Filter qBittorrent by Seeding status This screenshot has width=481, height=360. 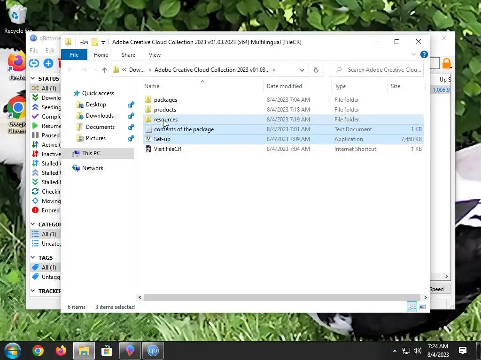click(x=46, y=107)
